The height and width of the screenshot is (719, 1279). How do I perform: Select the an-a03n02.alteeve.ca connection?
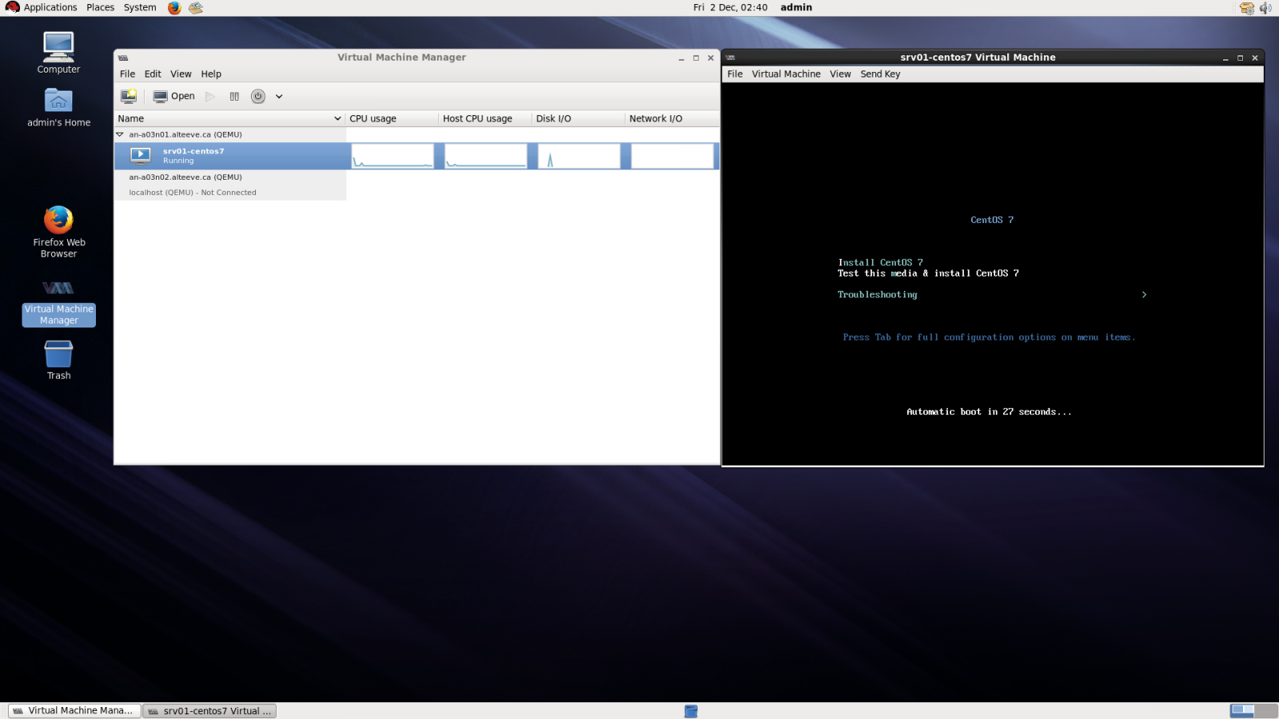click(185, 177)
